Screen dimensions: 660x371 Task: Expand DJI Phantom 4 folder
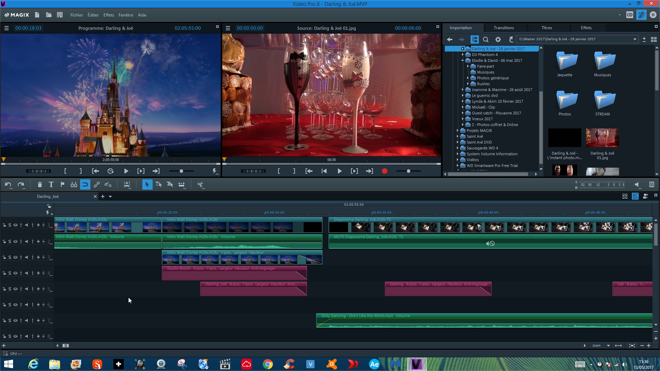click(463, 55)
